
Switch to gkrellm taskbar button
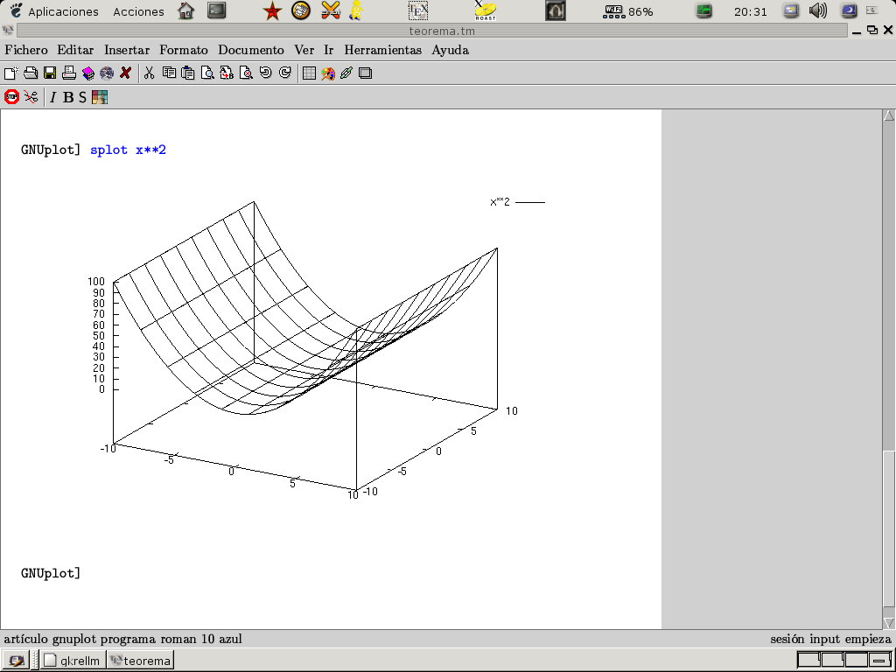click(x=73, y=661)
